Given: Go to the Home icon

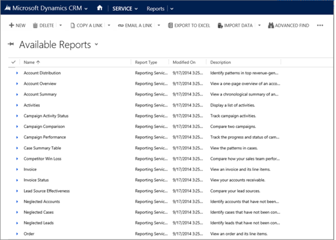Looking at the screenshot, I should coord(99,8).
